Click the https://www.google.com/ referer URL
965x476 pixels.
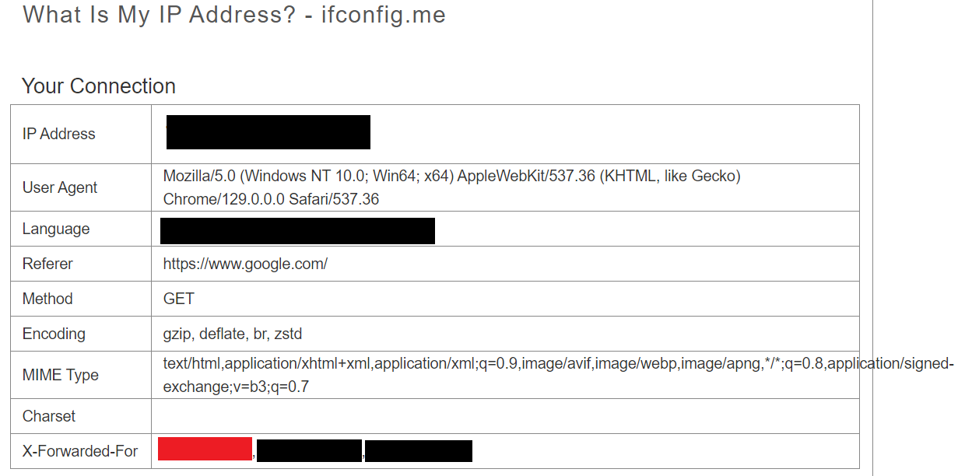pos(245,264)
